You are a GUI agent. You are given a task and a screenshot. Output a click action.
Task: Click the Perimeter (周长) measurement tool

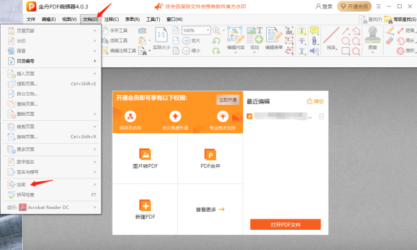coord(407,41)
